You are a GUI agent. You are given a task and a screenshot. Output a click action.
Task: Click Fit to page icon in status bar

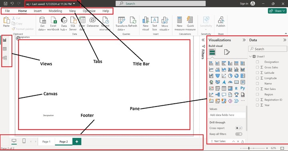[282, 148]
